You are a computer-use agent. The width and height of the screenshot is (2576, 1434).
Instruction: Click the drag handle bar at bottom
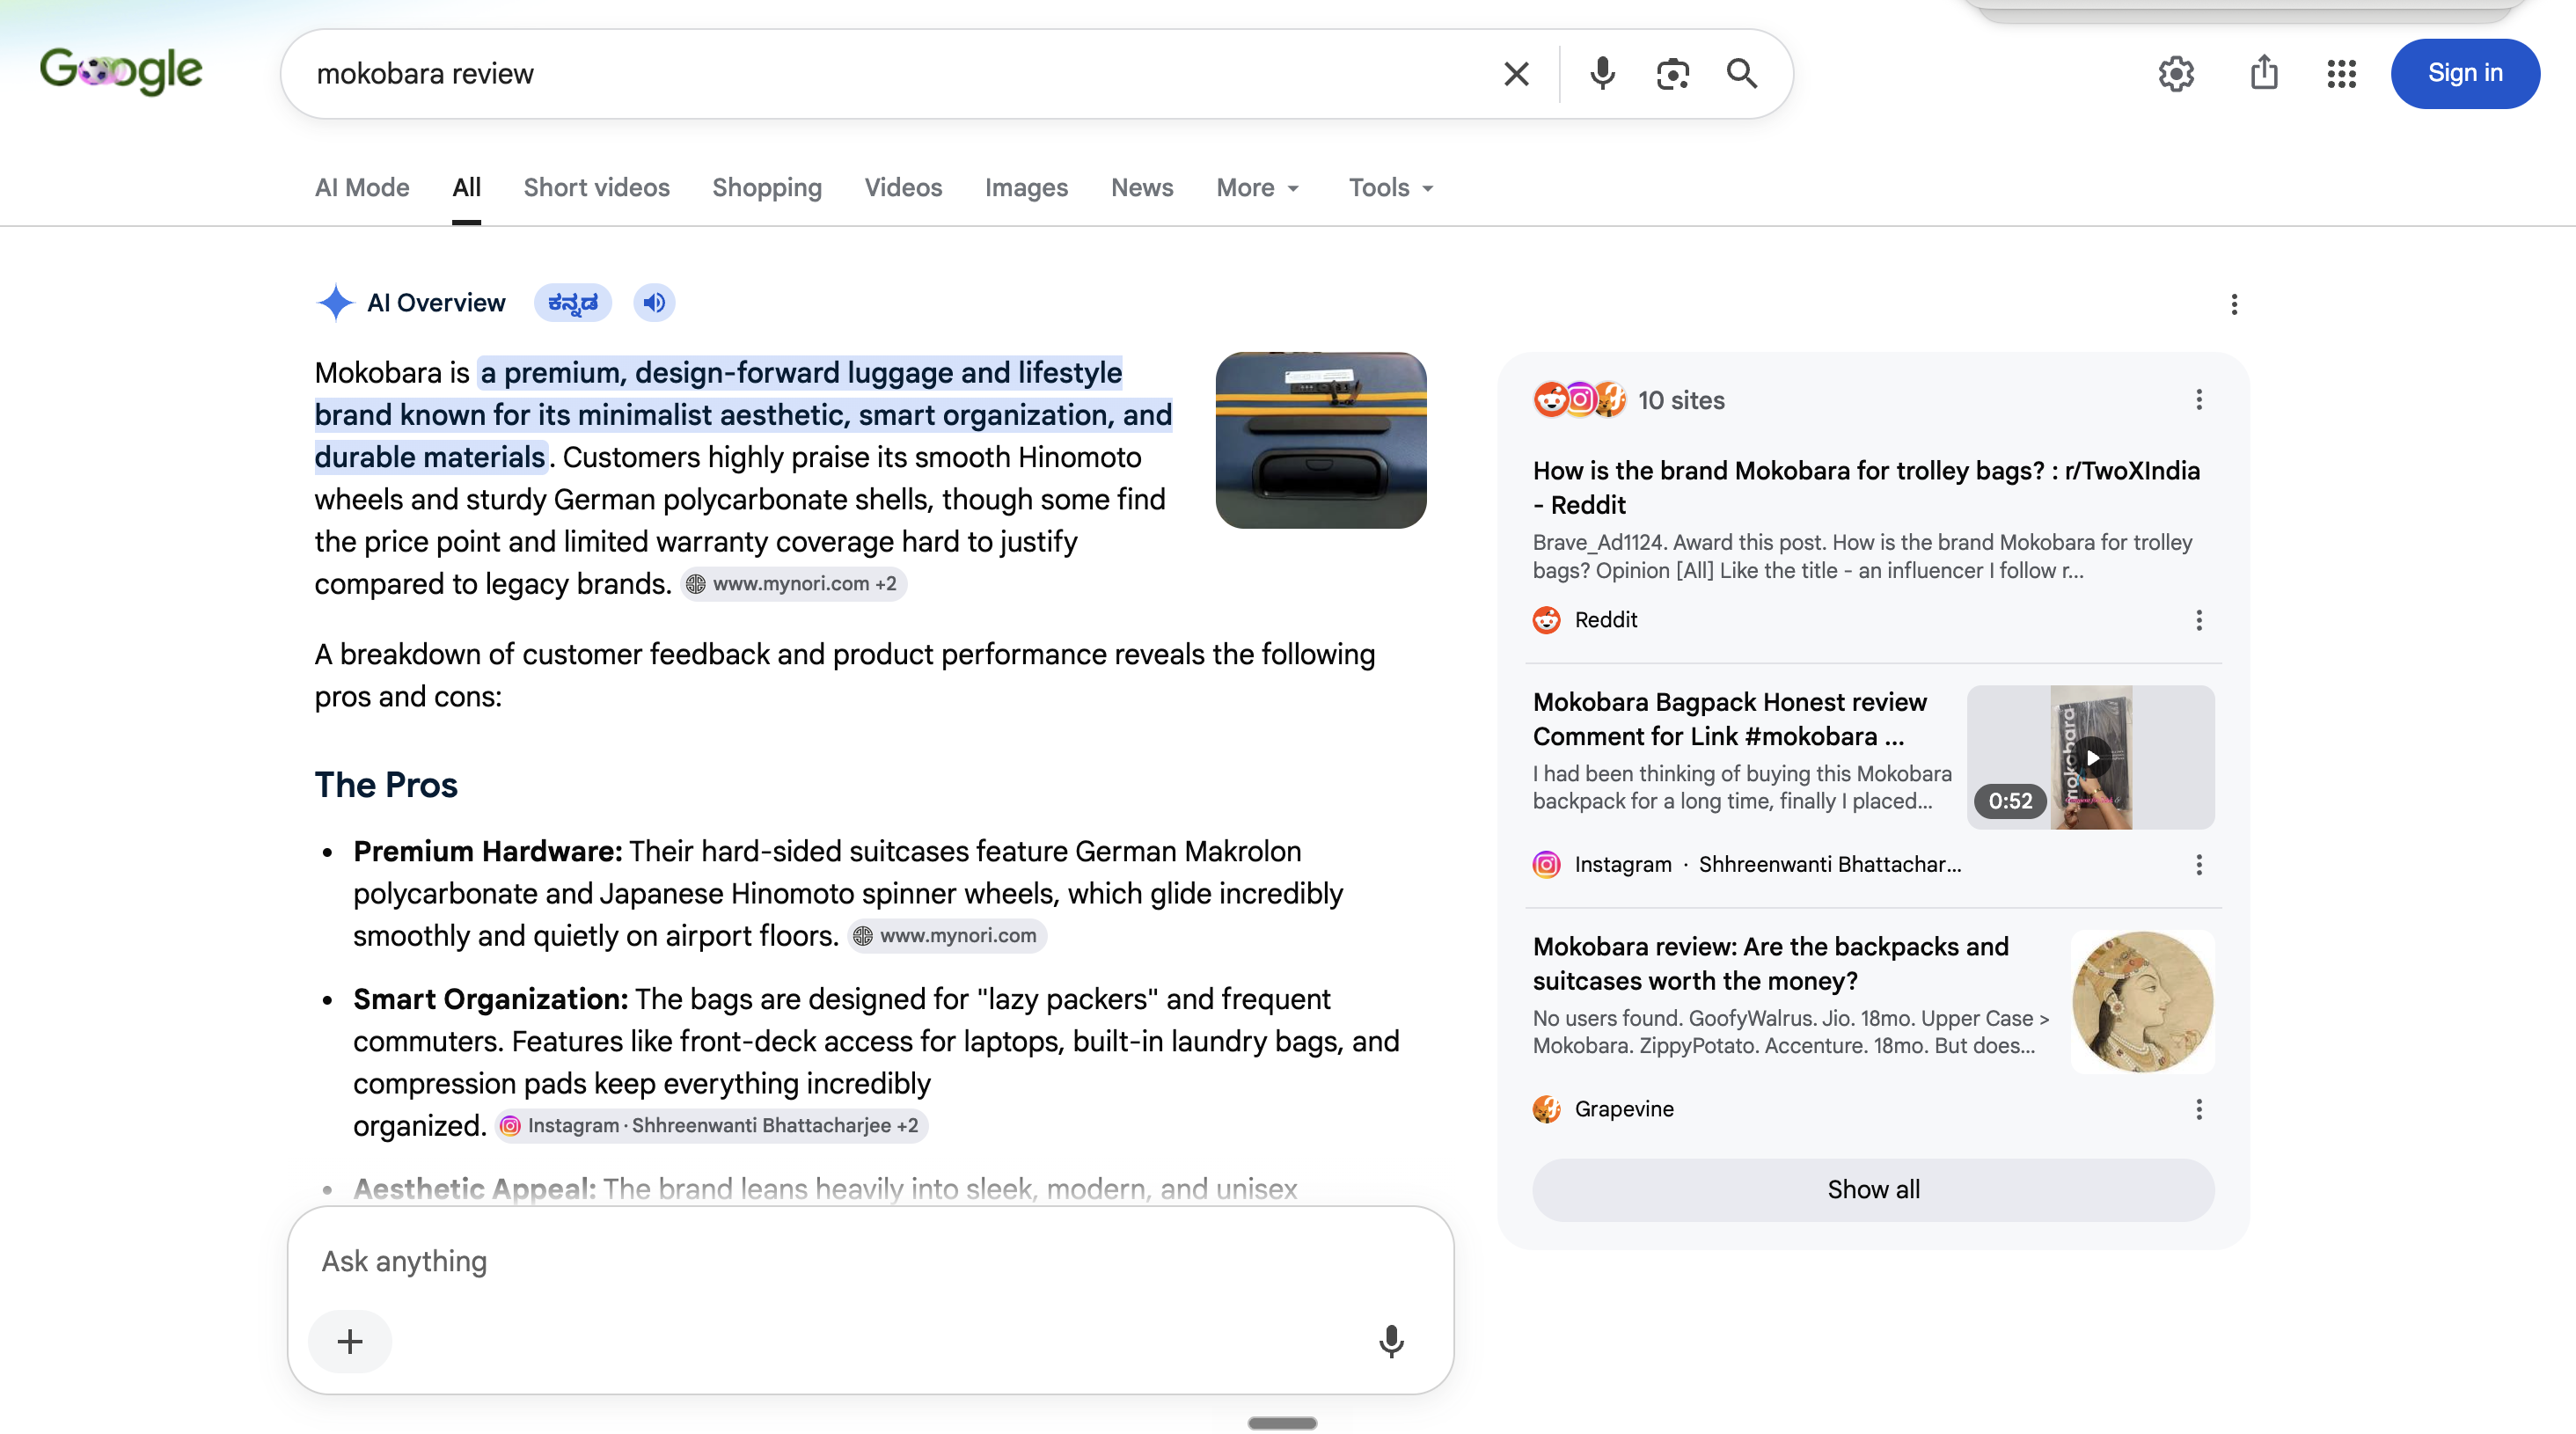[1282, 1423]
